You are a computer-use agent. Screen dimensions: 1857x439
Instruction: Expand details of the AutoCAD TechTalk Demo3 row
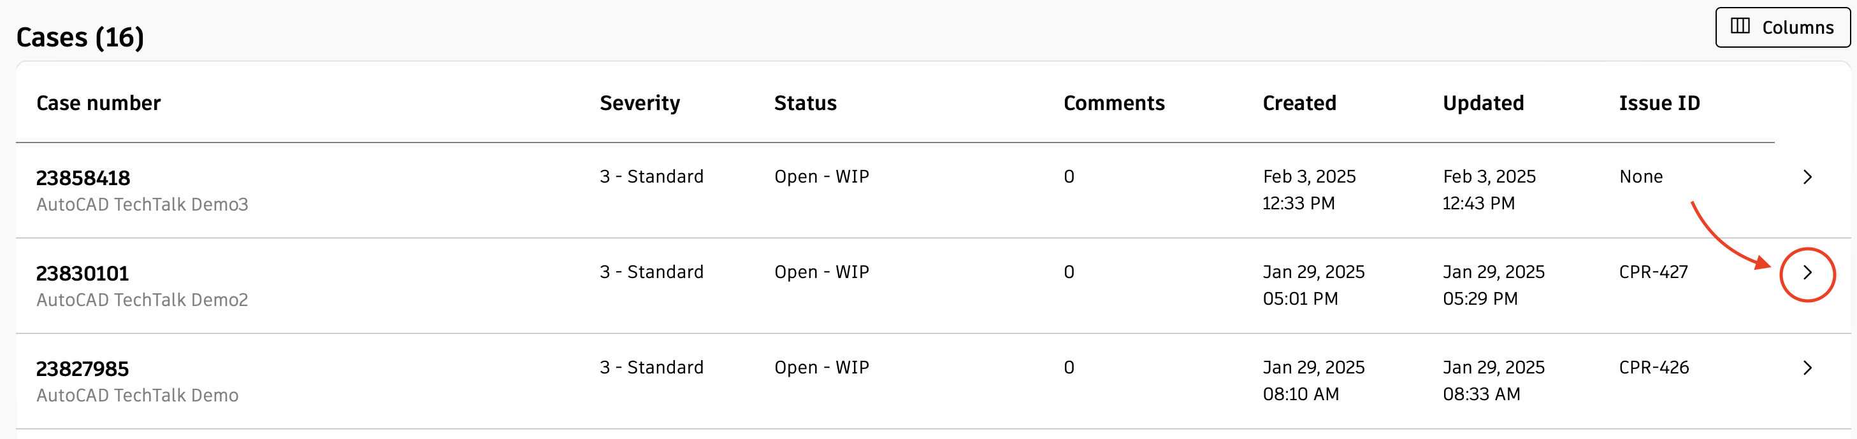1808,176
